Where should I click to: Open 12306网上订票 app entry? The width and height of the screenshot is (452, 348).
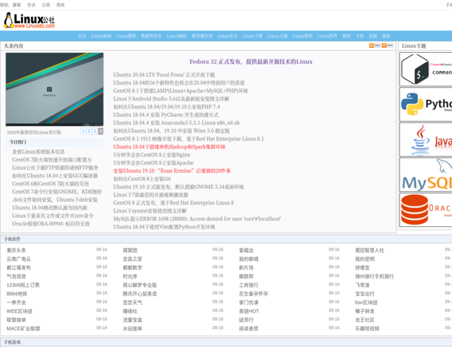(23, 285)
